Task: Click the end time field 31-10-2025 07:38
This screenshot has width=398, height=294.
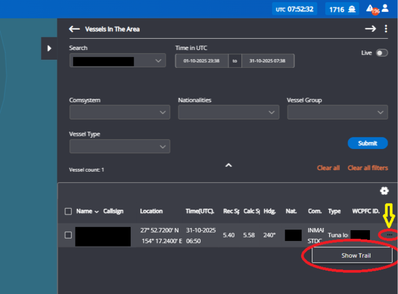Action: pyautogui.click(x=268, y=61)
